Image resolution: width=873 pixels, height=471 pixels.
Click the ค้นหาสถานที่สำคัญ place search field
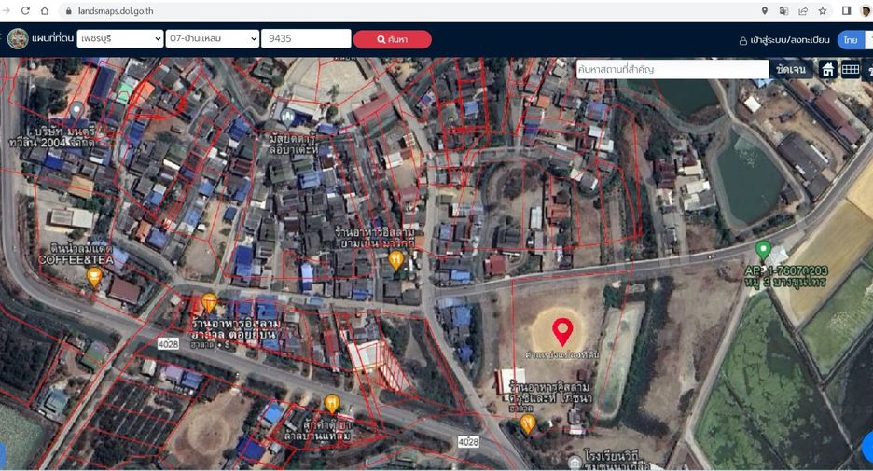pos(672,69)
